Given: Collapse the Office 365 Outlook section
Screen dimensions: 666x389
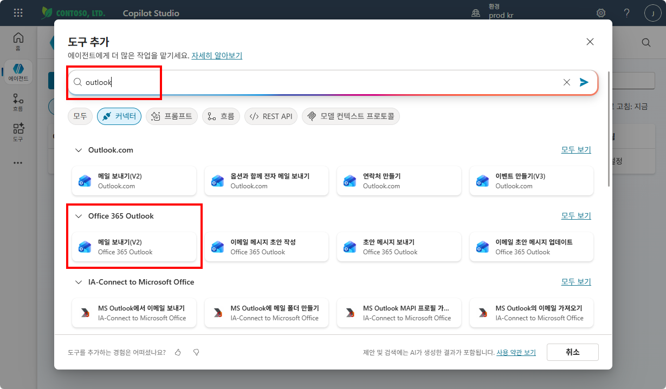Looking at the screenshot, I should tap(79, 216).
